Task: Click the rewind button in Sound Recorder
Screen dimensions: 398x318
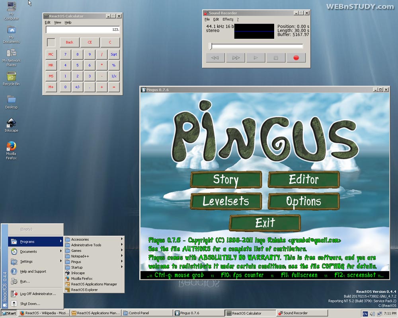Action: point(215,58)
